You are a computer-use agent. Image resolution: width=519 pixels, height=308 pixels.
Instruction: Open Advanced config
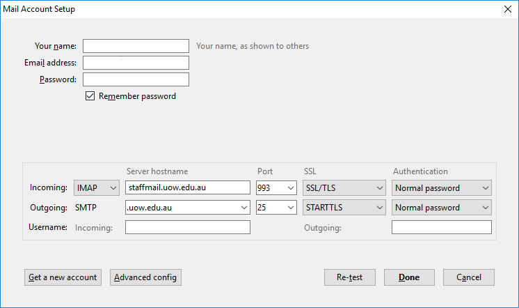(x=145, y=277)
